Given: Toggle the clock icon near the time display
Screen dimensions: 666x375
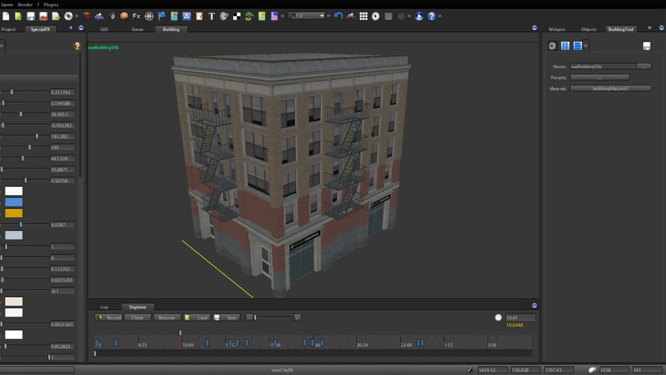Looking at the screenshot, I should click(498, 317).
